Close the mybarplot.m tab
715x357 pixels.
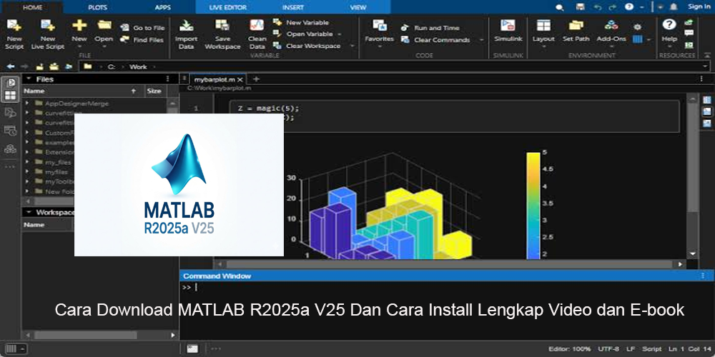pyautogui.click(x=241, y=79)
